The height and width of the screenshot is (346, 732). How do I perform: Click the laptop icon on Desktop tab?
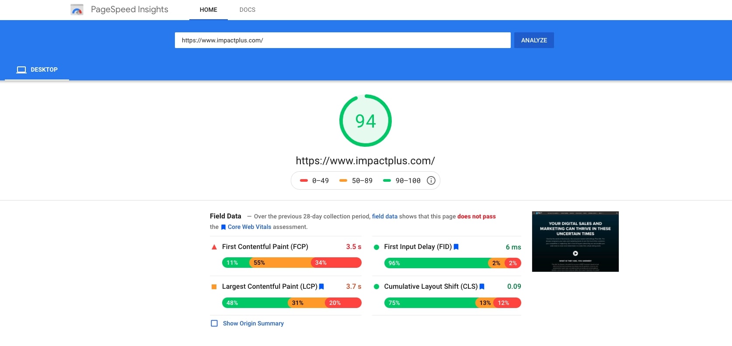click(21, 69)
